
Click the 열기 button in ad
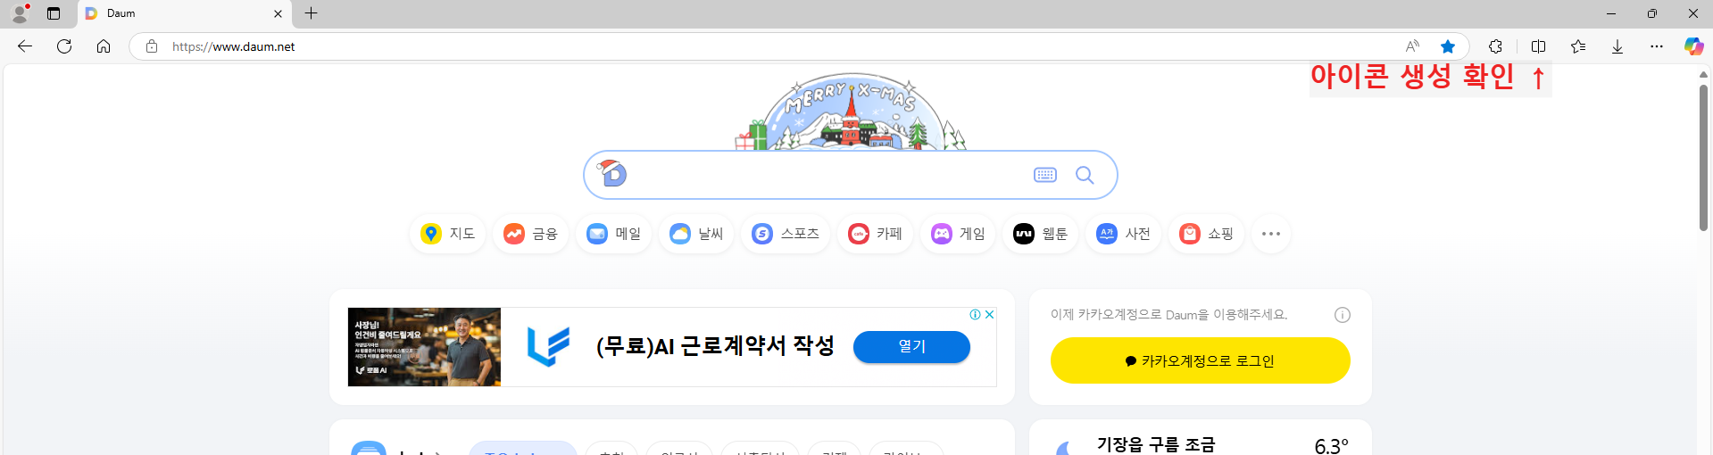911,347
